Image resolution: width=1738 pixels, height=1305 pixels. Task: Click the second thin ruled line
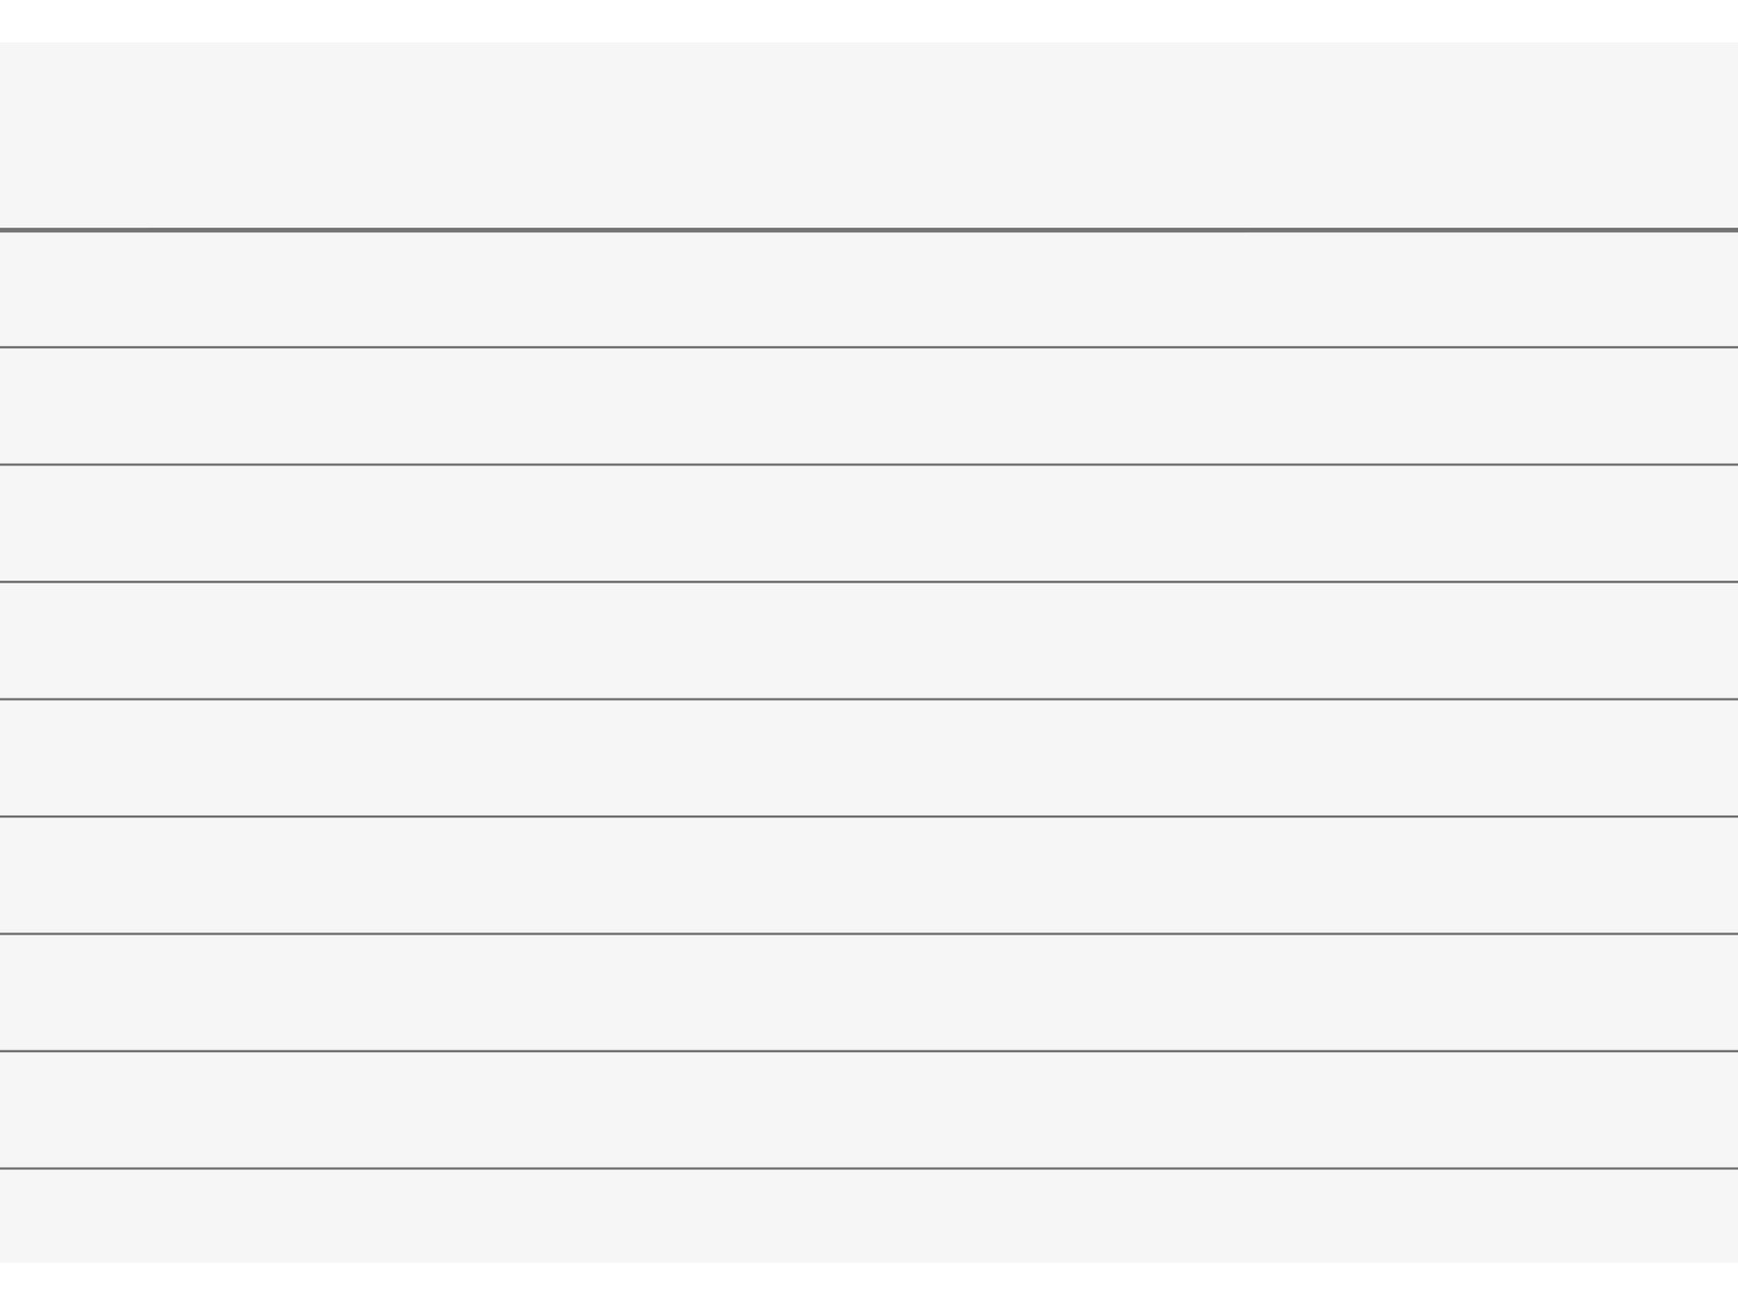pos(869,464)
